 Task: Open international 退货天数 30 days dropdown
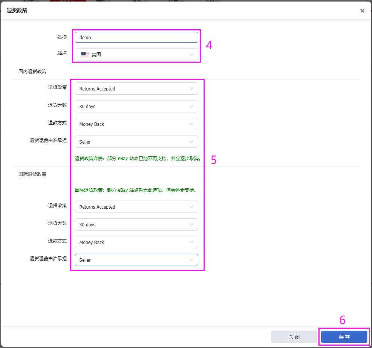[x=136, y=224]
